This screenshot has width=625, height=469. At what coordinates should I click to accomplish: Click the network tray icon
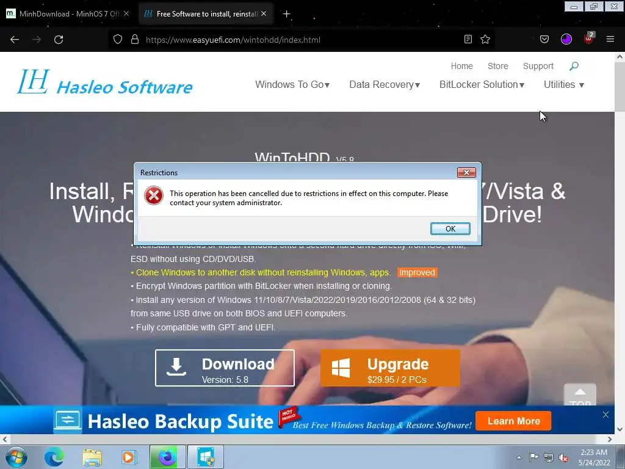pos(549,457)
